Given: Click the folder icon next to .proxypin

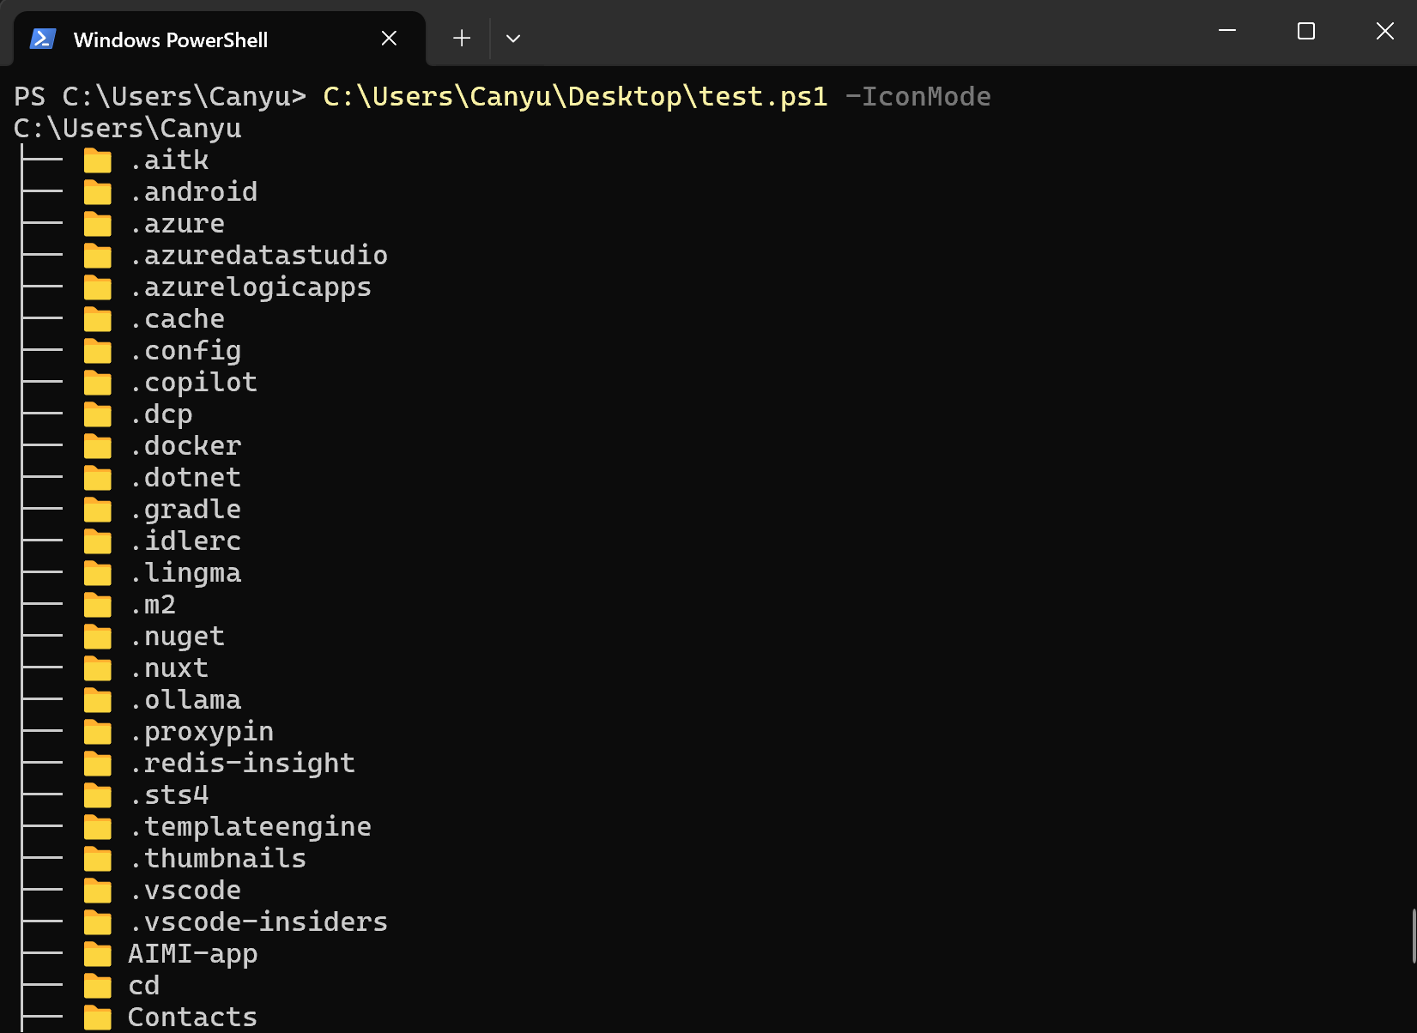Looking at the screenshot, I should click(98, 733).
